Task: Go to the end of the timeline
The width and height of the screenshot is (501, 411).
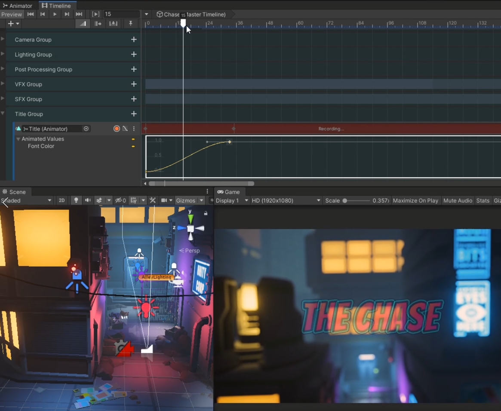Action: (x=79, y=14)
